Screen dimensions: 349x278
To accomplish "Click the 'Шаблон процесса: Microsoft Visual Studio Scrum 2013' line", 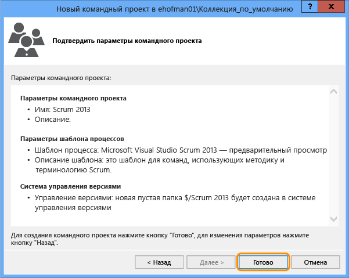I will (x=181, y=150).
